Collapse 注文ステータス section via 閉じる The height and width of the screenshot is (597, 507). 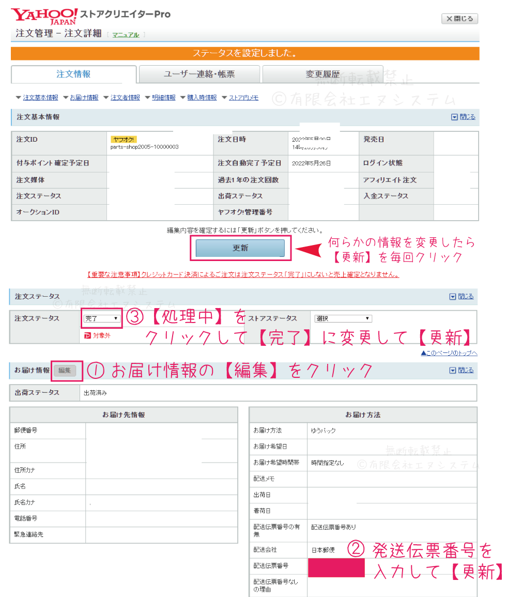point(466,296)
